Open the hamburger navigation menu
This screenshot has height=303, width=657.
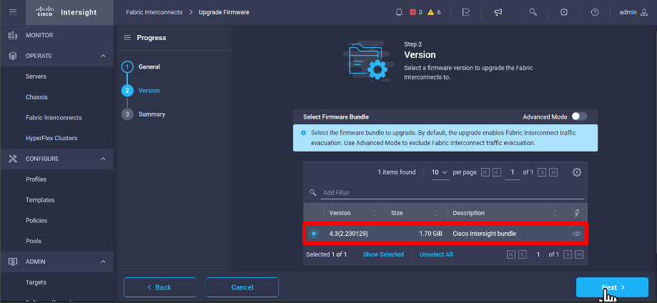pos(13,12)
